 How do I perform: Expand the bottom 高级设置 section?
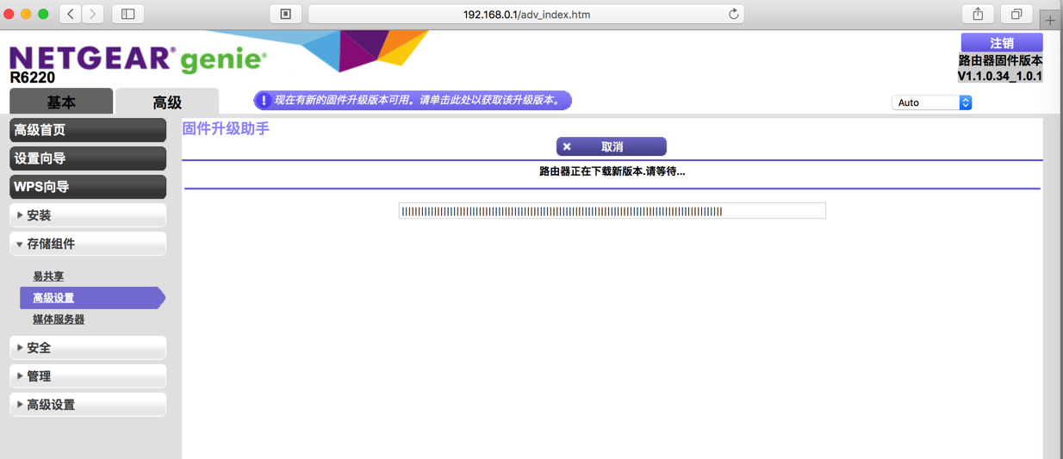point(88,405)
